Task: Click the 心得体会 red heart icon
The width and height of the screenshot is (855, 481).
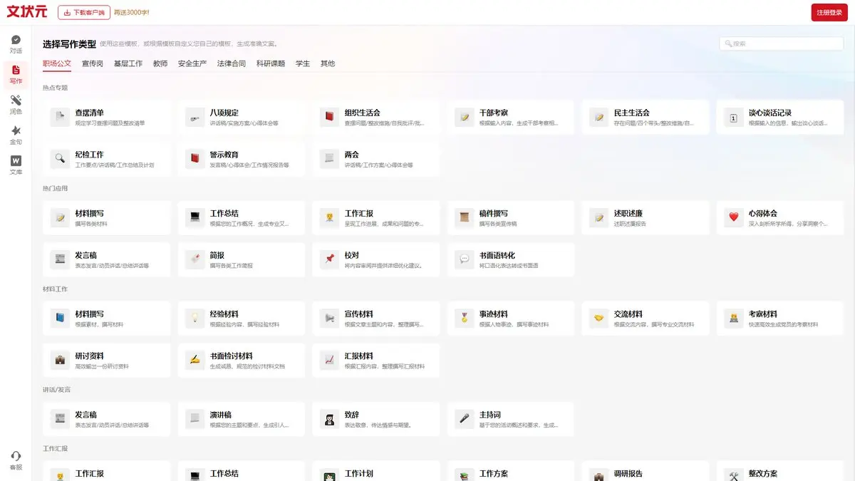Action: click(734, 217)
